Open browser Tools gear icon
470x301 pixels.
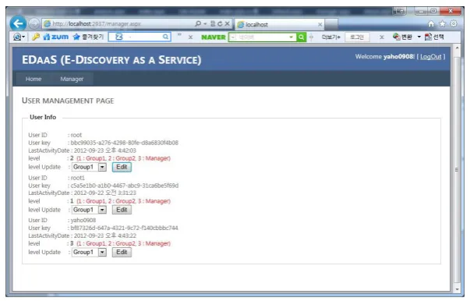click(x=454, y=23)
